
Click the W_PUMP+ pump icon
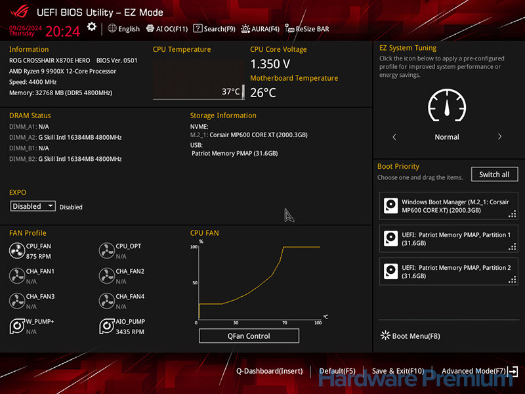(x=17, y=326)
